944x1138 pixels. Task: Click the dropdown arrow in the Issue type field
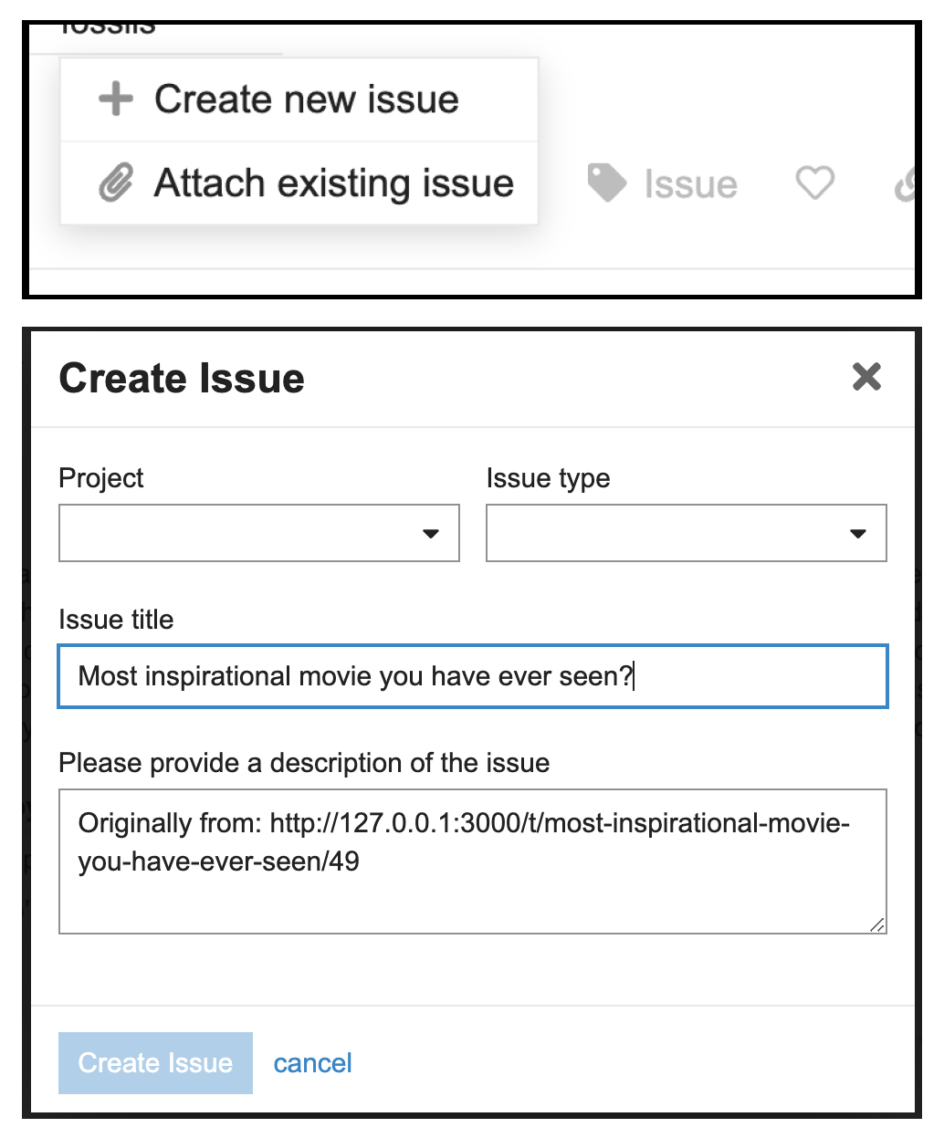pos(858,533)
